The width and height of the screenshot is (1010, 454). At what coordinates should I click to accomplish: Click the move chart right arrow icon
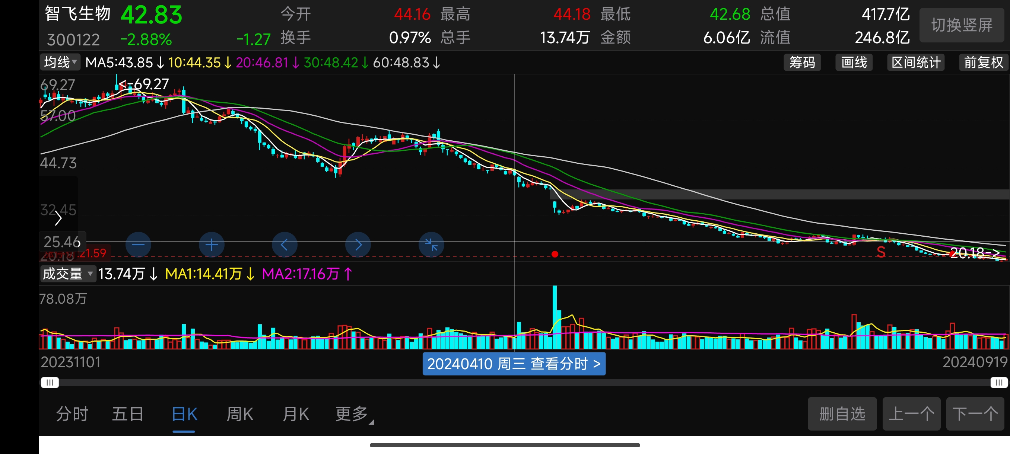click(x=358, y=245)
